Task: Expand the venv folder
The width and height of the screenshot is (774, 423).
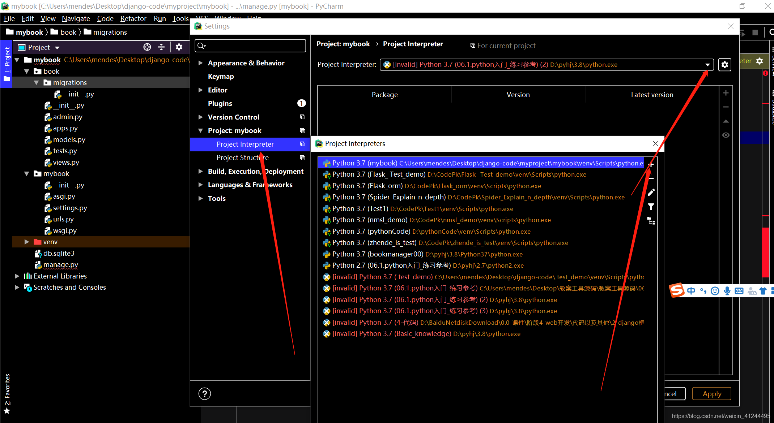Action: pos(26,242)
